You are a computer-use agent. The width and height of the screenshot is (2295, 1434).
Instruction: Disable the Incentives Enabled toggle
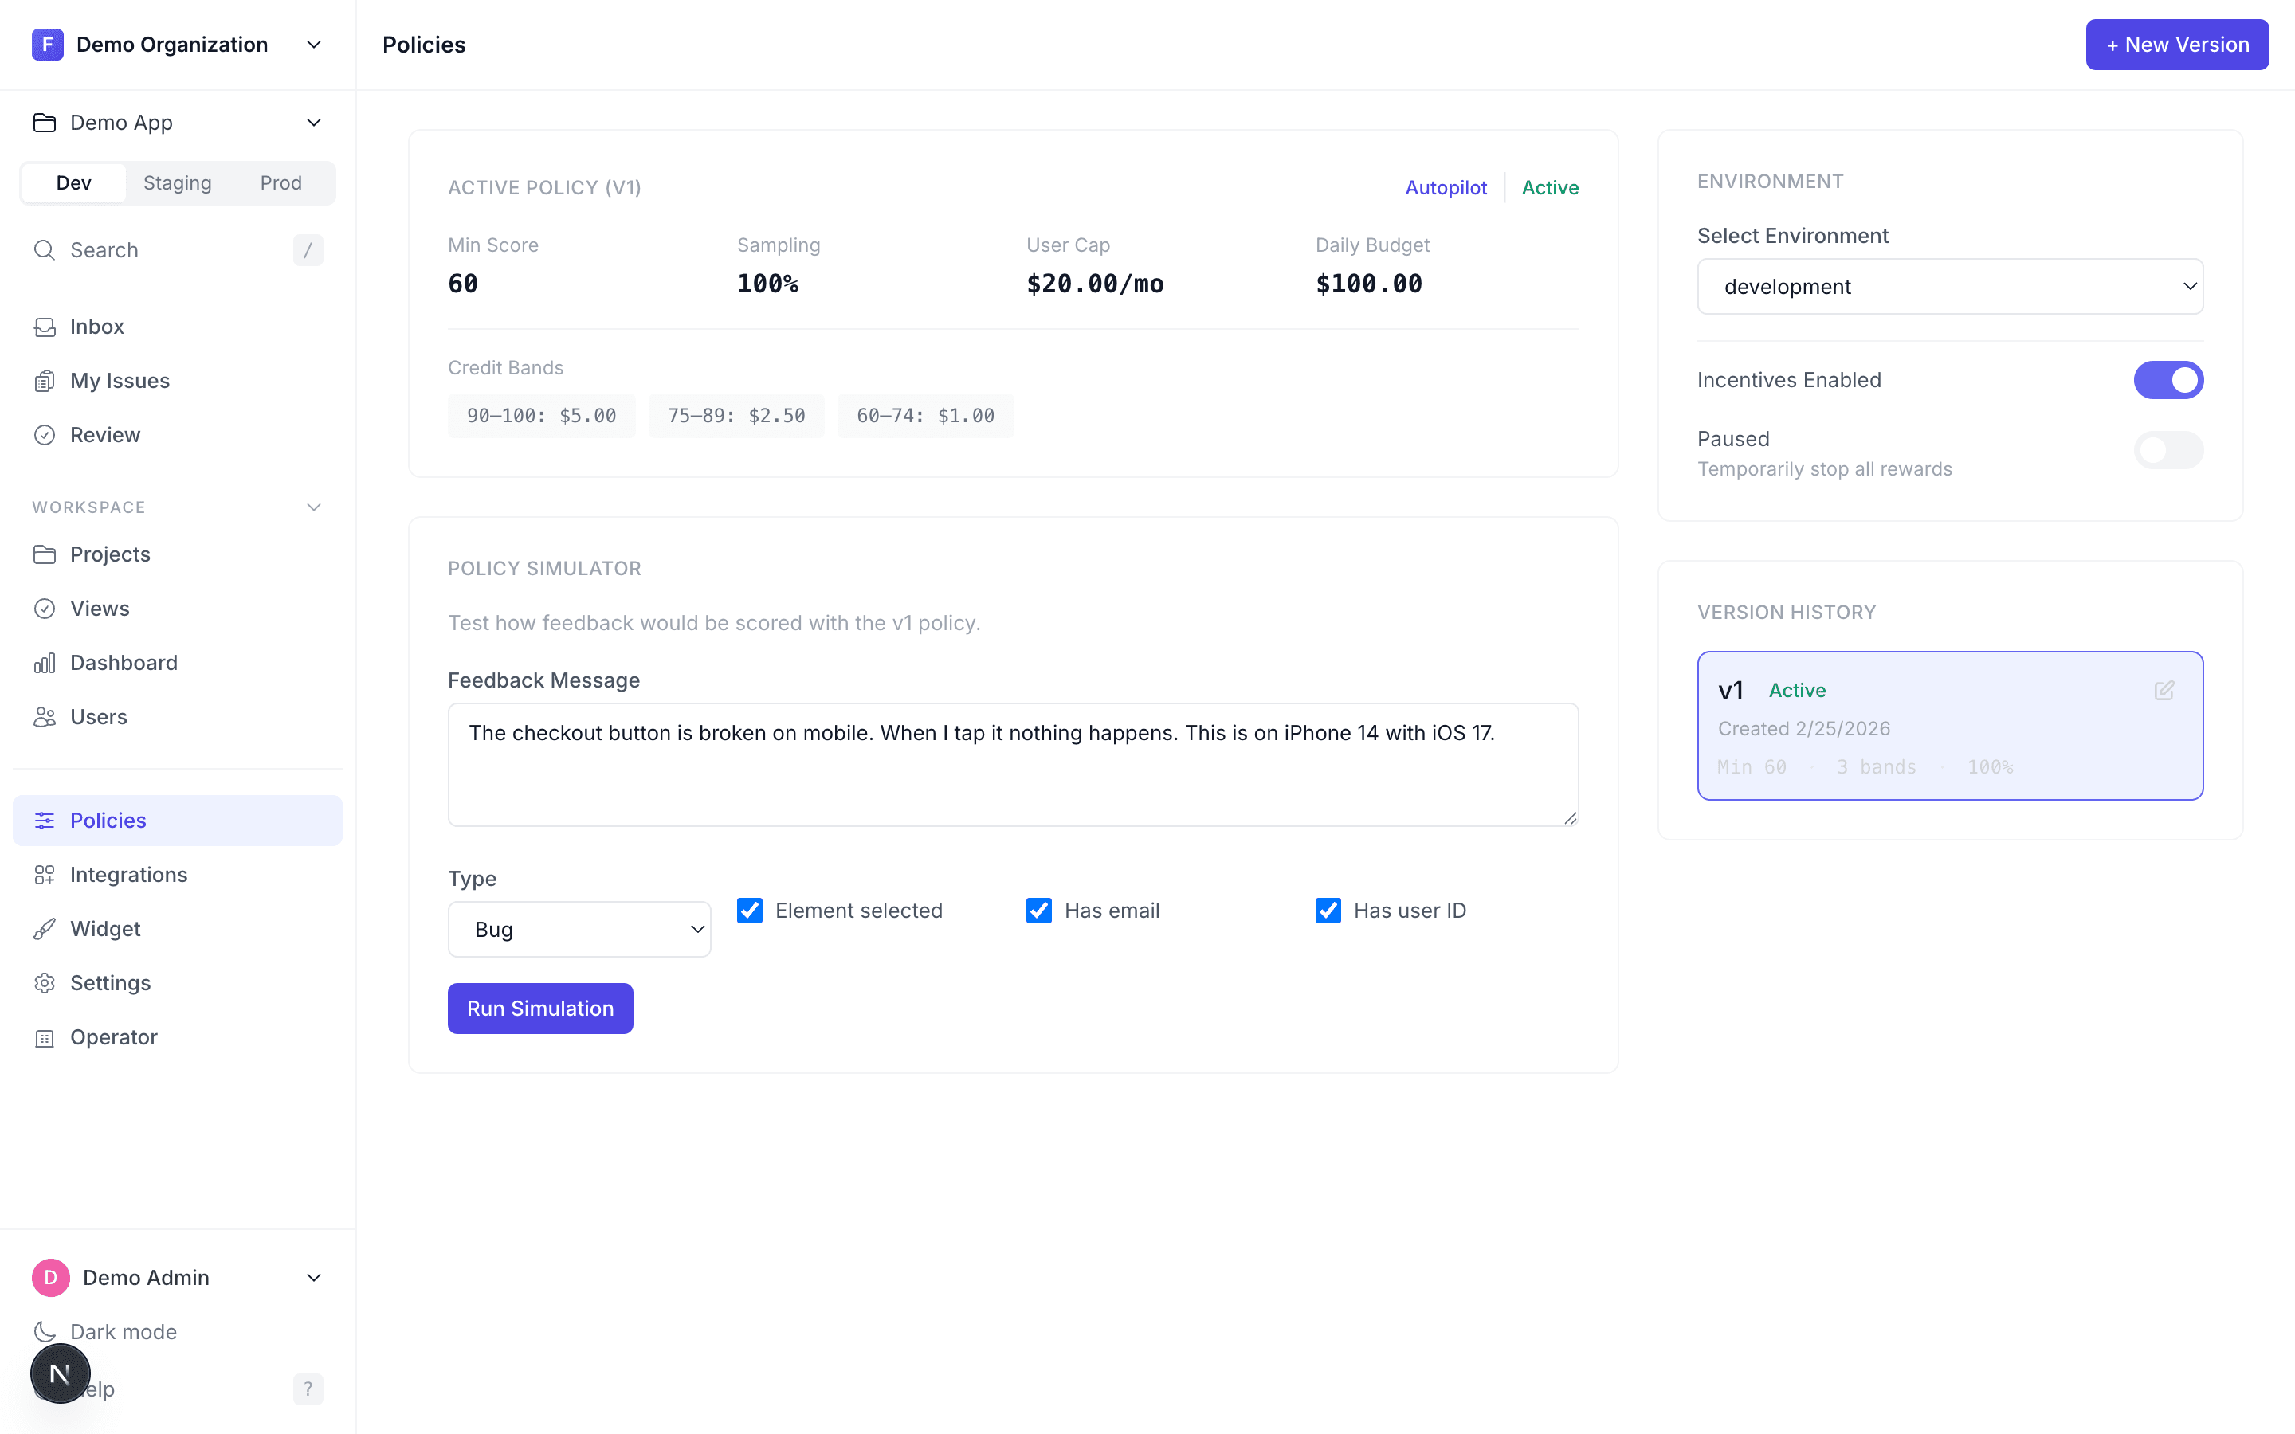[2169, 379]
